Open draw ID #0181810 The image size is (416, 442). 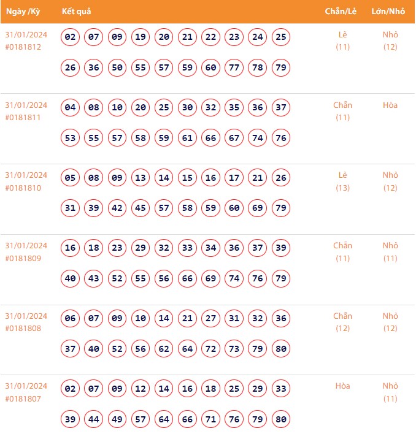coord(23,188)
